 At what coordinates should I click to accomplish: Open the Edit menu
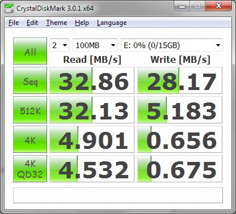pos(32,23)
